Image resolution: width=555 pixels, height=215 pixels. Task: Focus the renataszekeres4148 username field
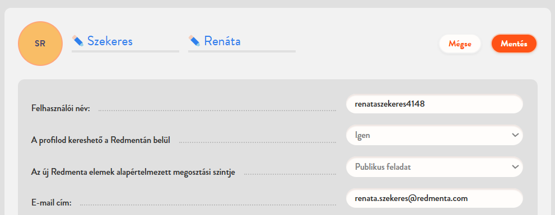[434, 104]
